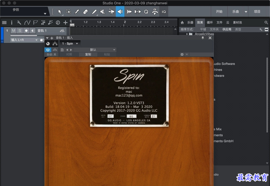Toggle monitor on track 1
This screenshot has width=270, height=186.
pos(33,31)
